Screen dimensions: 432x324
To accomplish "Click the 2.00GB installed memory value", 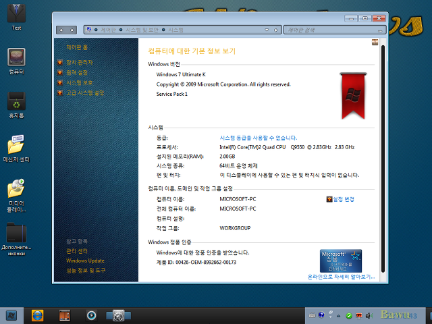I will coord(227,157).
